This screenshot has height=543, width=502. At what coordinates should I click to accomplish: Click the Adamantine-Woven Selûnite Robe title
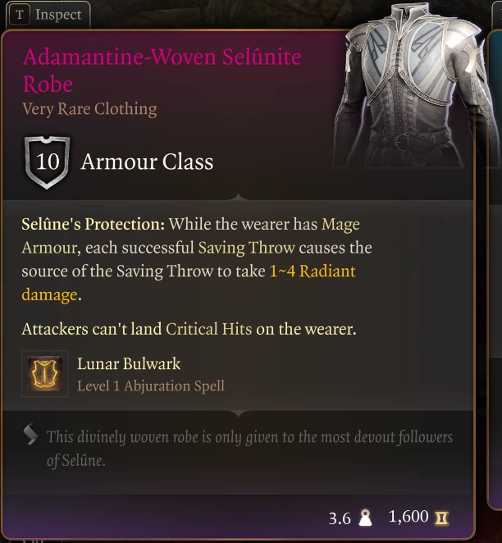click(162, 71)
